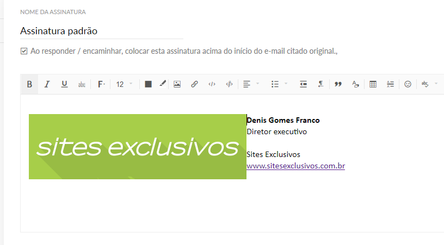Open font size 12 dropdown
Image resolution: width=444 pixels, height=245 pixels.
point(124,84)
